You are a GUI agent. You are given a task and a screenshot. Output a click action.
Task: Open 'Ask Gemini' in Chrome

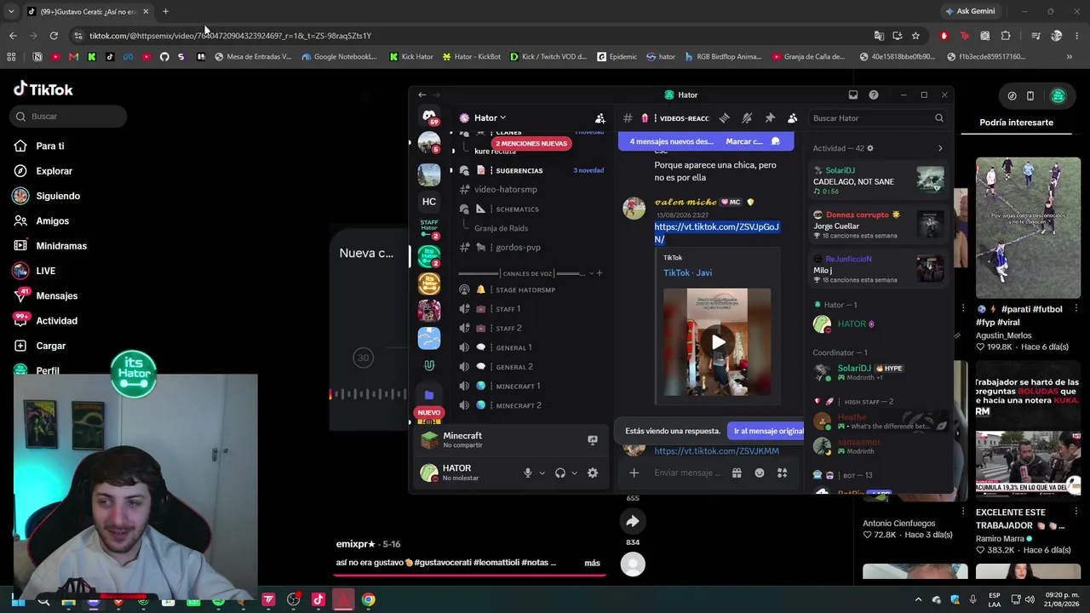970,11
